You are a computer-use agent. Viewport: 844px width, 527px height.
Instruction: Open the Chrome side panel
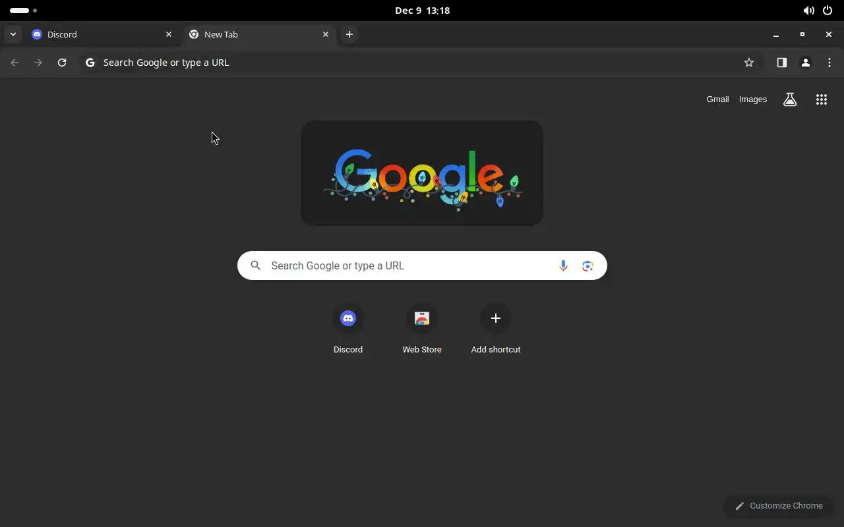pyautogui.click(x=782, y=63)
